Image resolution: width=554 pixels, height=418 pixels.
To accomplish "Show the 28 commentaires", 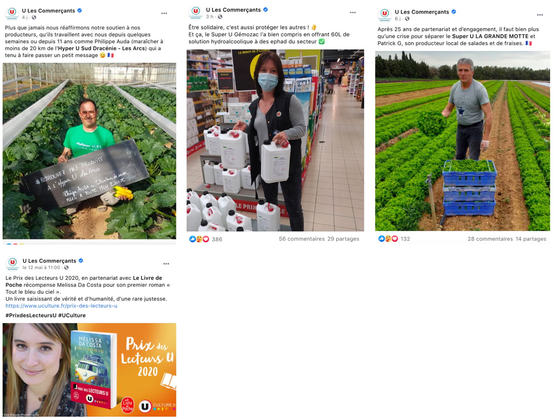I will tap(490, 239).
